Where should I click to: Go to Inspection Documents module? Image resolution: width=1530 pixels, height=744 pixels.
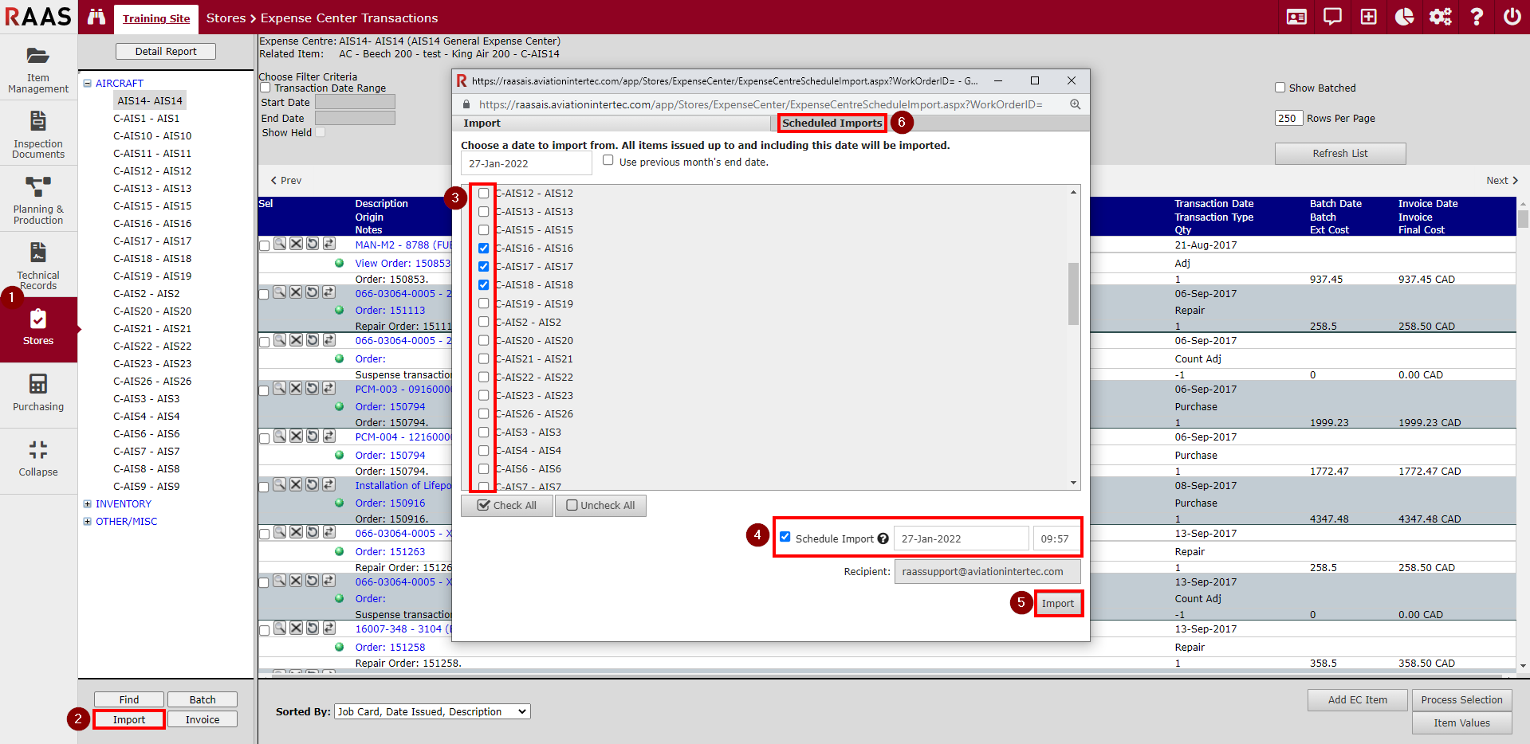38,134
